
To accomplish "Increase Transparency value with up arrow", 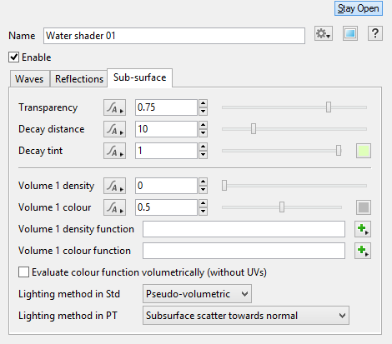I will [x=204, y=103].
